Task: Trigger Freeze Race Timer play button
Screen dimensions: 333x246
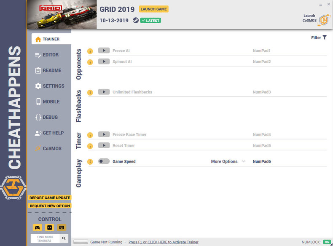Action: coord(104,134)
